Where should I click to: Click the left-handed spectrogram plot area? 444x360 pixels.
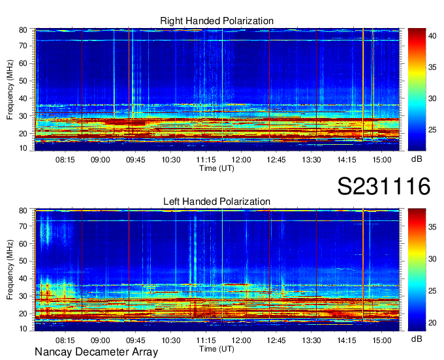217,270
